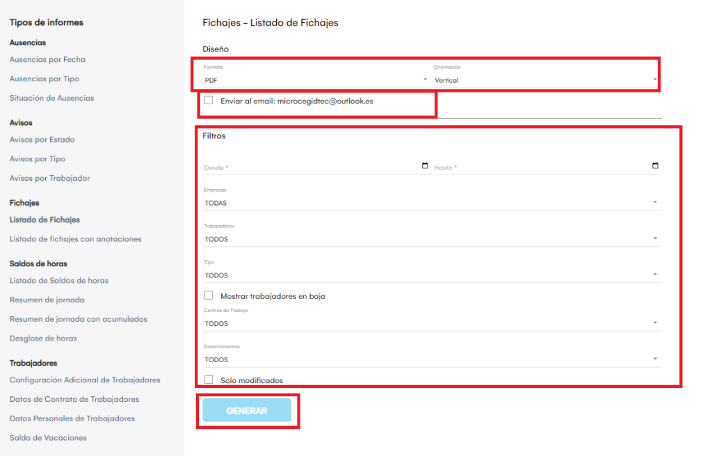Open the Departamentos dropdown
This screenshot has height=456, width=712.
tap(431, 359)
